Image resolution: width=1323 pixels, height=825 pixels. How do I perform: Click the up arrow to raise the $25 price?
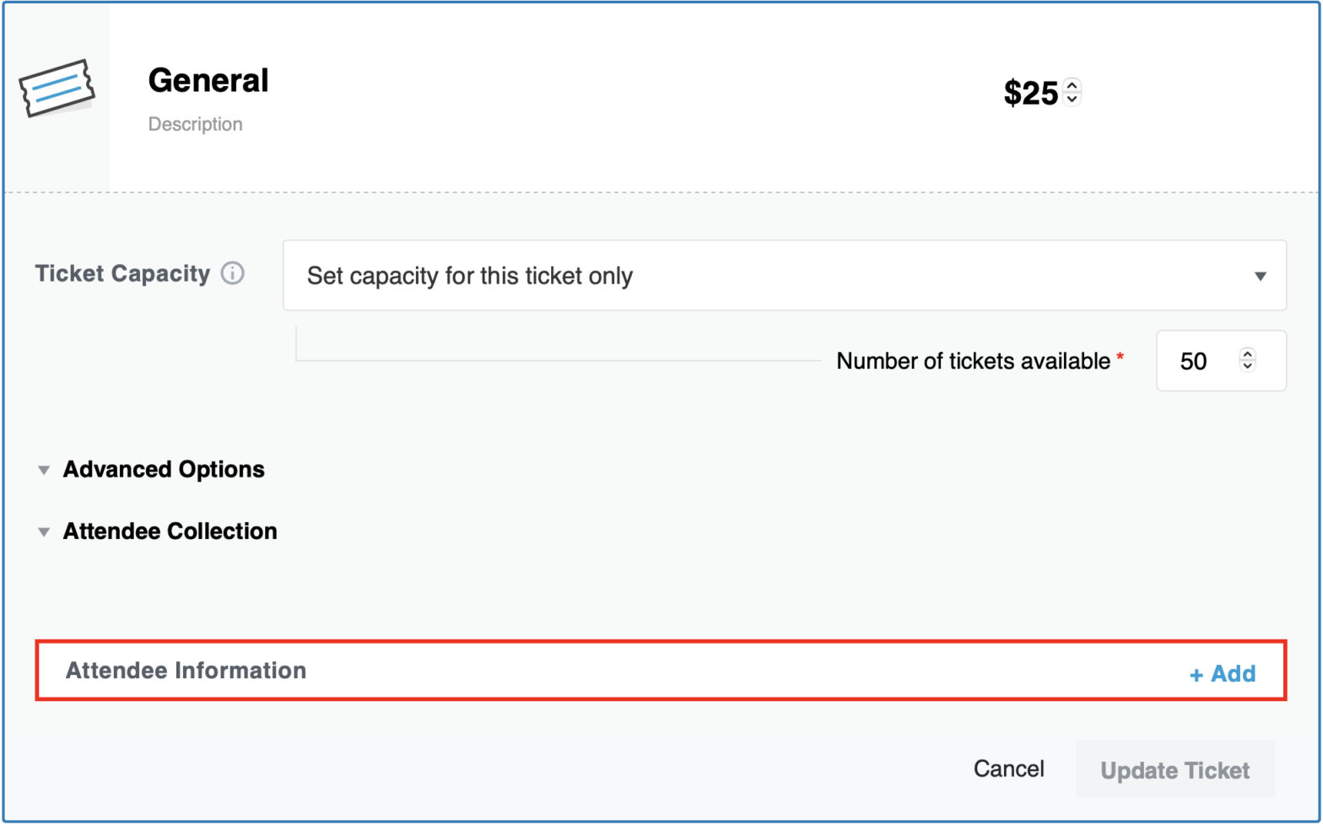[1072, 87]
